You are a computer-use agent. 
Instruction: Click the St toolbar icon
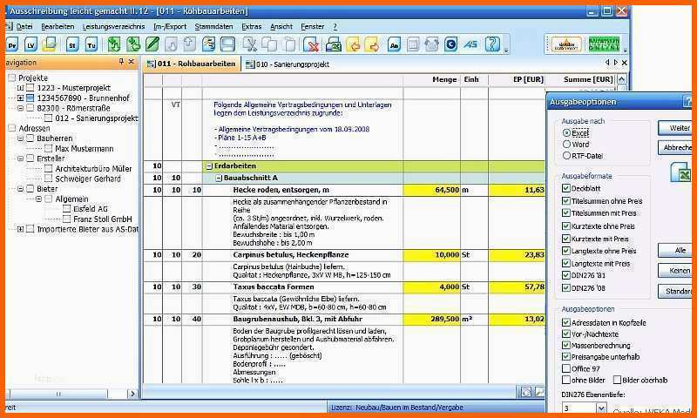click(x=72, y=45)
